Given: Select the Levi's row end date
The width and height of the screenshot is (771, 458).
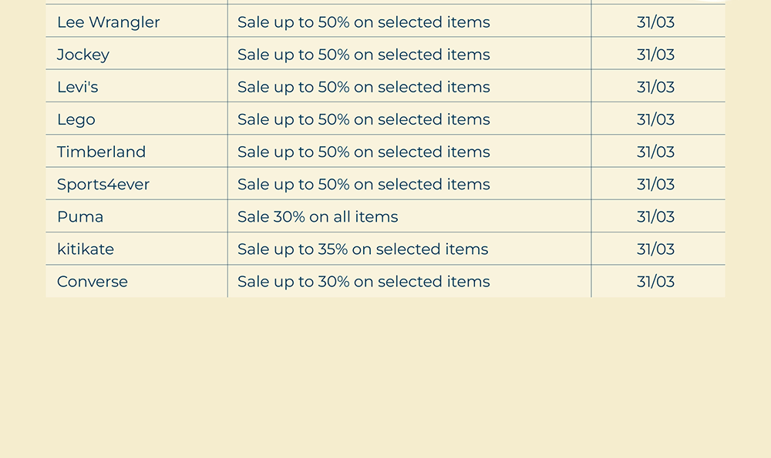Looking at the screenshot, I should (655, 87).
